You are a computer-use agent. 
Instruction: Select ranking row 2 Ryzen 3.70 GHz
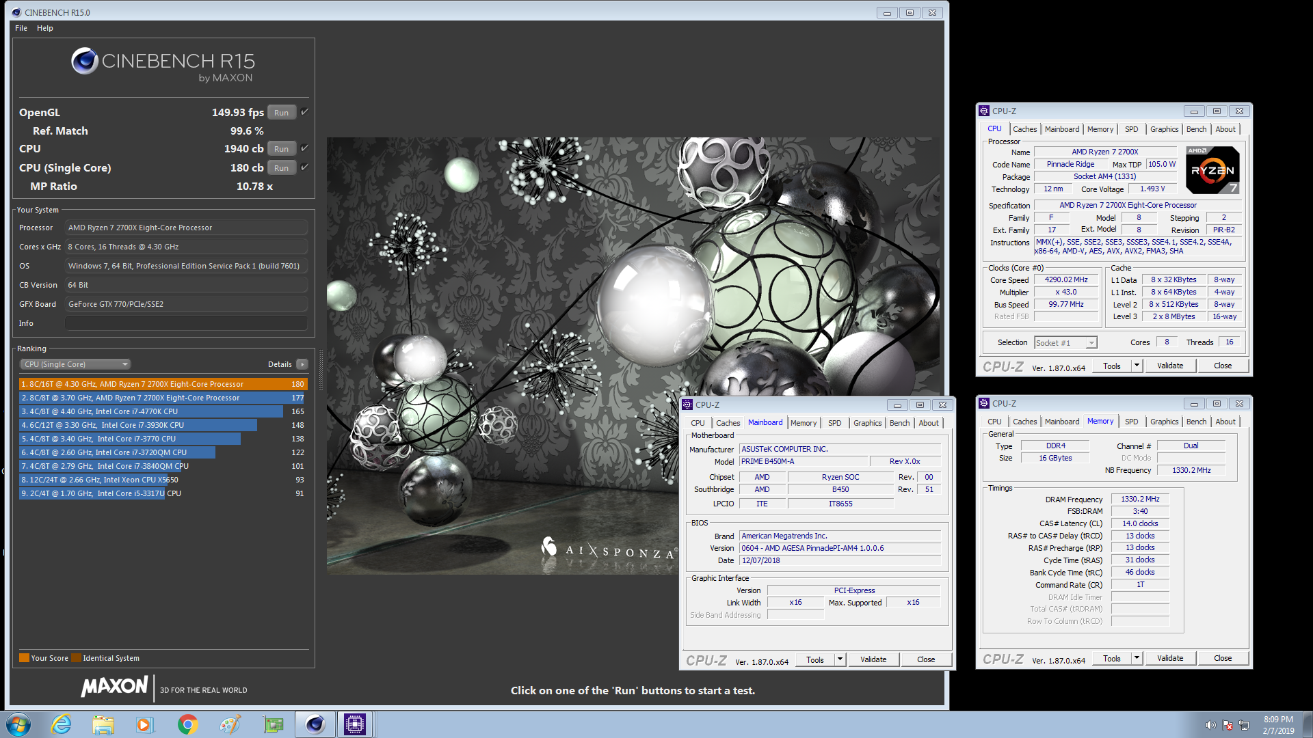[x=163, y=398]
